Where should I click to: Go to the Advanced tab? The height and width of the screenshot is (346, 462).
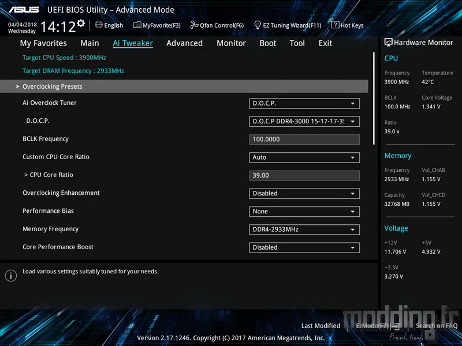coord(184,43)
